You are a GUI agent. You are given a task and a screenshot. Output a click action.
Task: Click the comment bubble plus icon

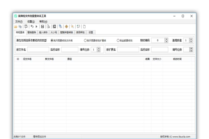point(78,27)
